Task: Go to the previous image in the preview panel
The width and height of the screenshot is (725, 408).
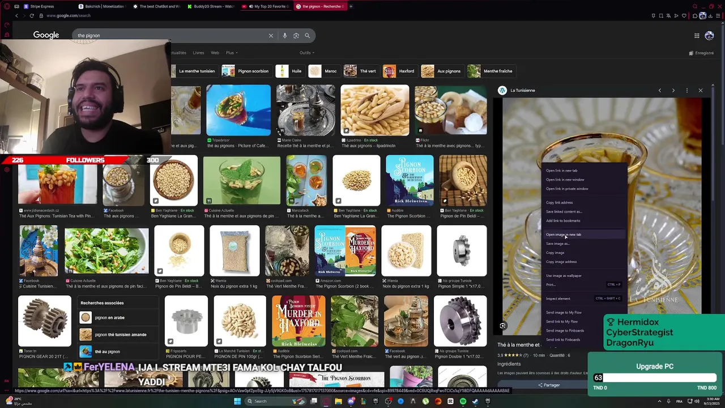Action: click(x=659, y=90)
